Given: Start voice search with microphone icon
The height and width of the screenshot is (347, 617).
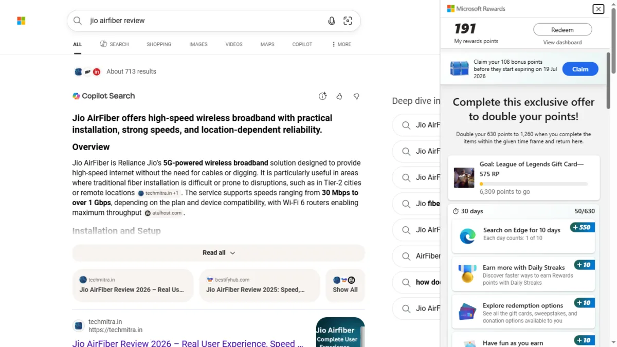Looking at the screenshot, I should tap(332, 21).
